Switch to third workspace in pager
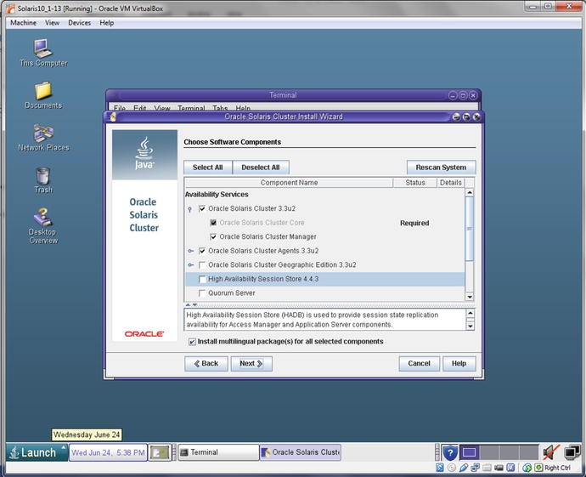586x477 pixels. click(509, 452)
